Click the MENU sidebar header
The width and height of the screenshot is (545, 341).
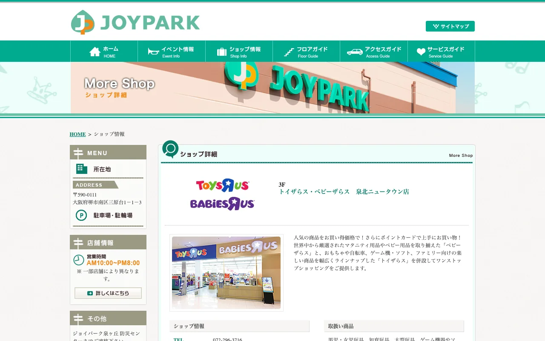[108, 153]
